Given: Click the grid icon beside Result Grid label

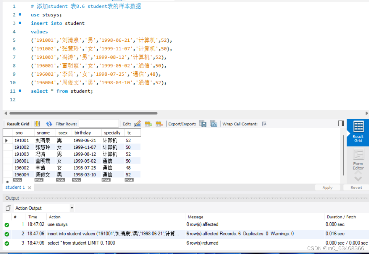Looking at the screenshot, I should click(37, 124).
